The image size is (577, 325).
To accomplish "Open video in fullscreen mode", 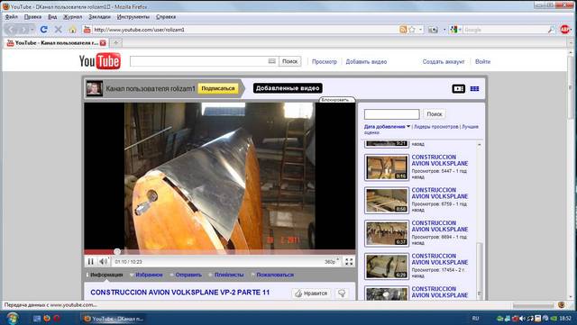I will tap(349, 261).
